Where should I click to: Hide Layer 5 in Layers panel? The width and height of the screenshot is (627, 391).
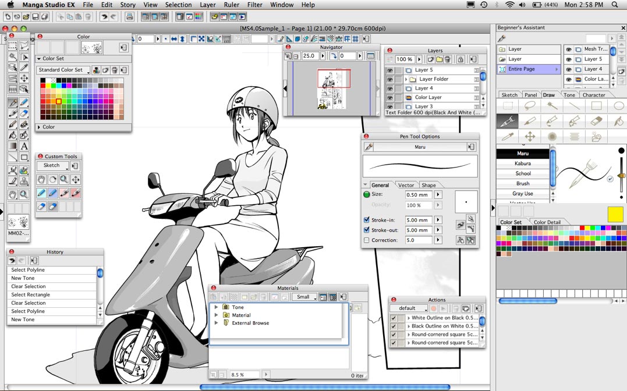389,70
